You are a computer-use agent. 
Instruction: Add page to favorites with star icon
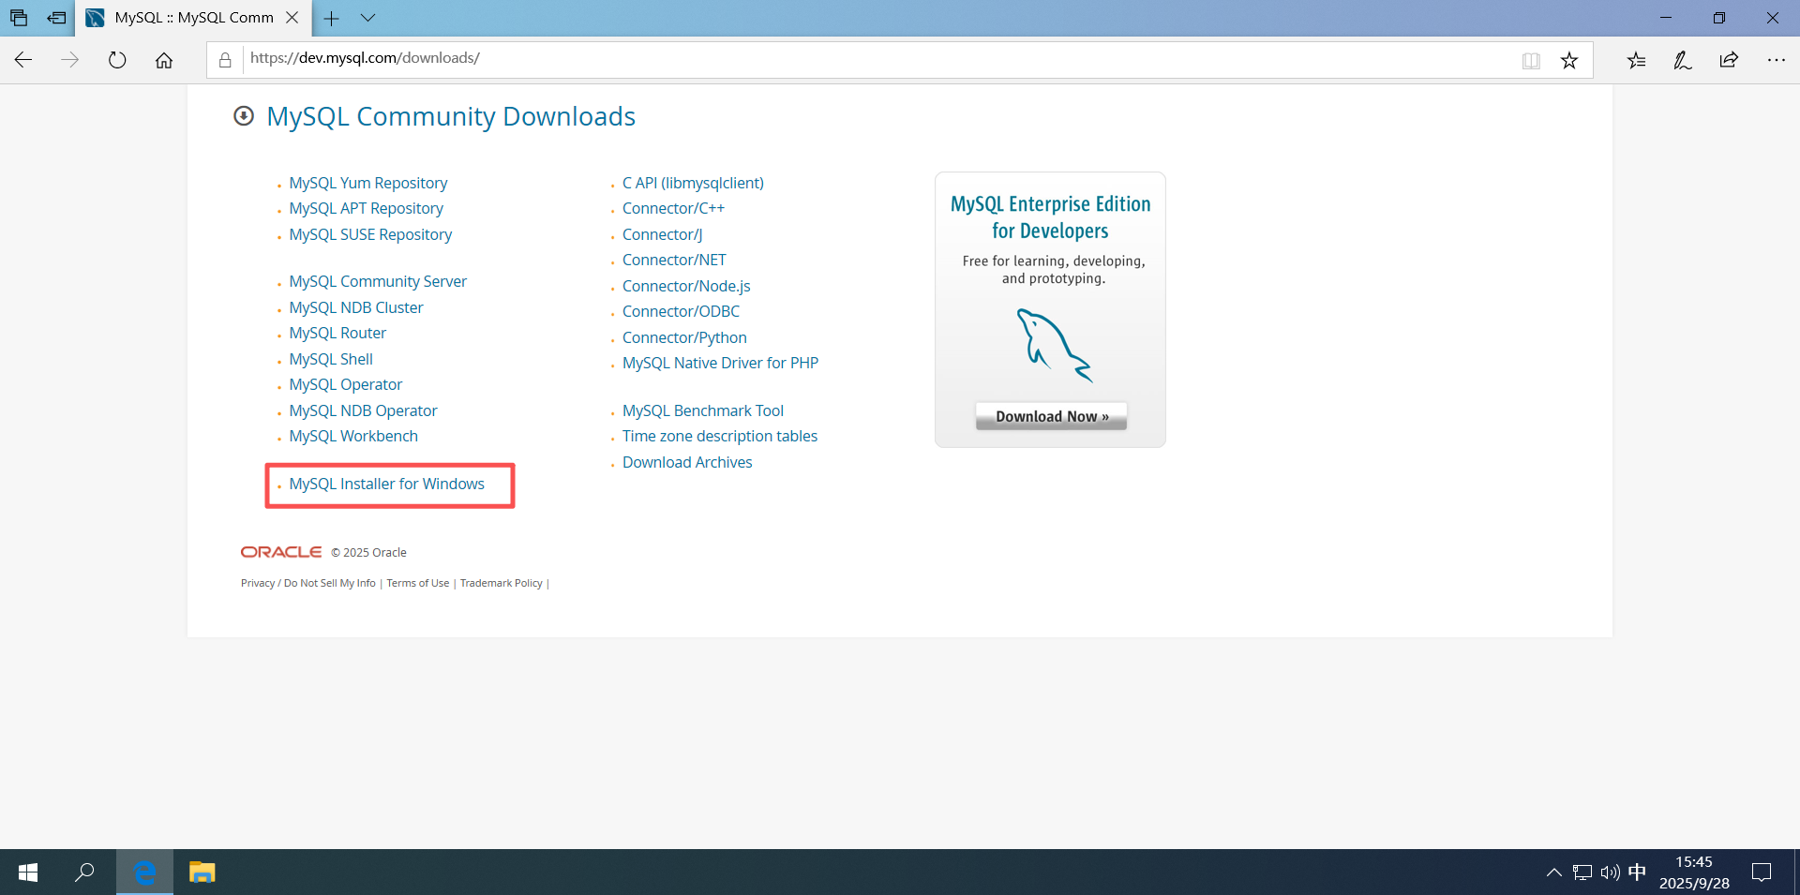pos(1569,61)
